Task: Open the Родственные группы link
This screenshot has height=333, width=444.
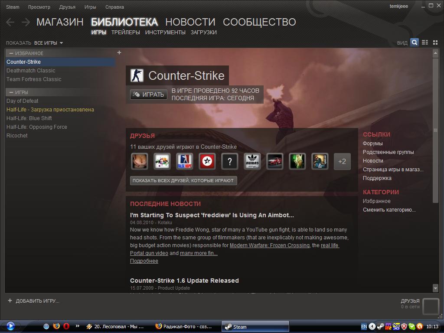Action: [388, 152]
